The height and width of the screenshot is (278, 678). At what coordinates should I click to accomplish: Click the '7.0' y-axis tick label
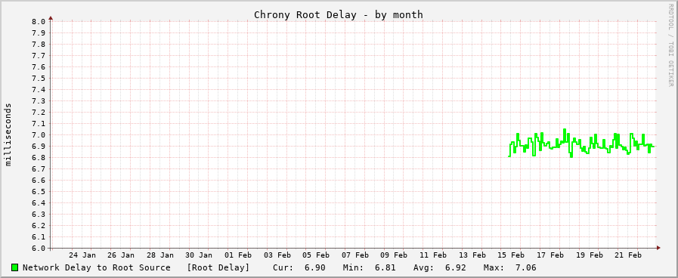39,135
